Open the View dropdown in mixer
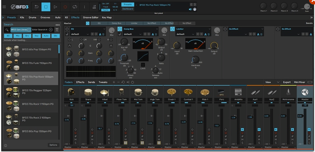This screenshot has height=152, width=315. [x=272, y=82]
